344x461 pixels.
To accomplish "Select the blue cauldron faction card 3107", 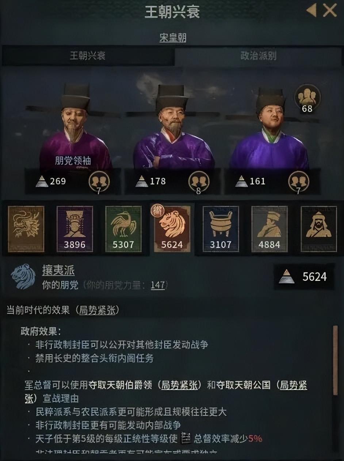I will pos(221,229).
